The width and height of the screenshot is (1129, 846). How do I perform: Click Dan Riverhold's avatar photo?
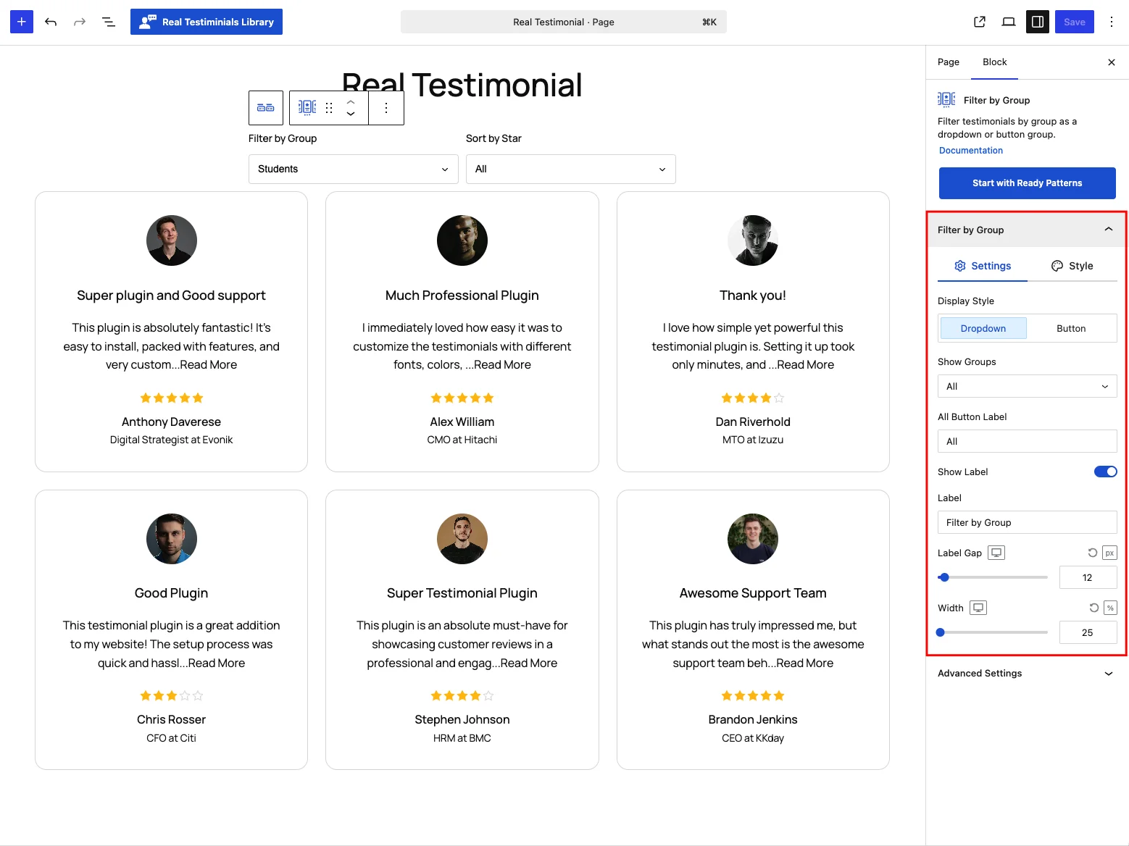753,240
